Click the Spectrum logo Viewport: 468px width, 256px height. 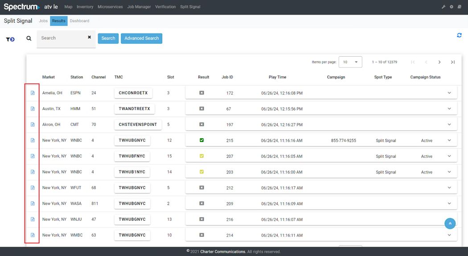(21, 7)
